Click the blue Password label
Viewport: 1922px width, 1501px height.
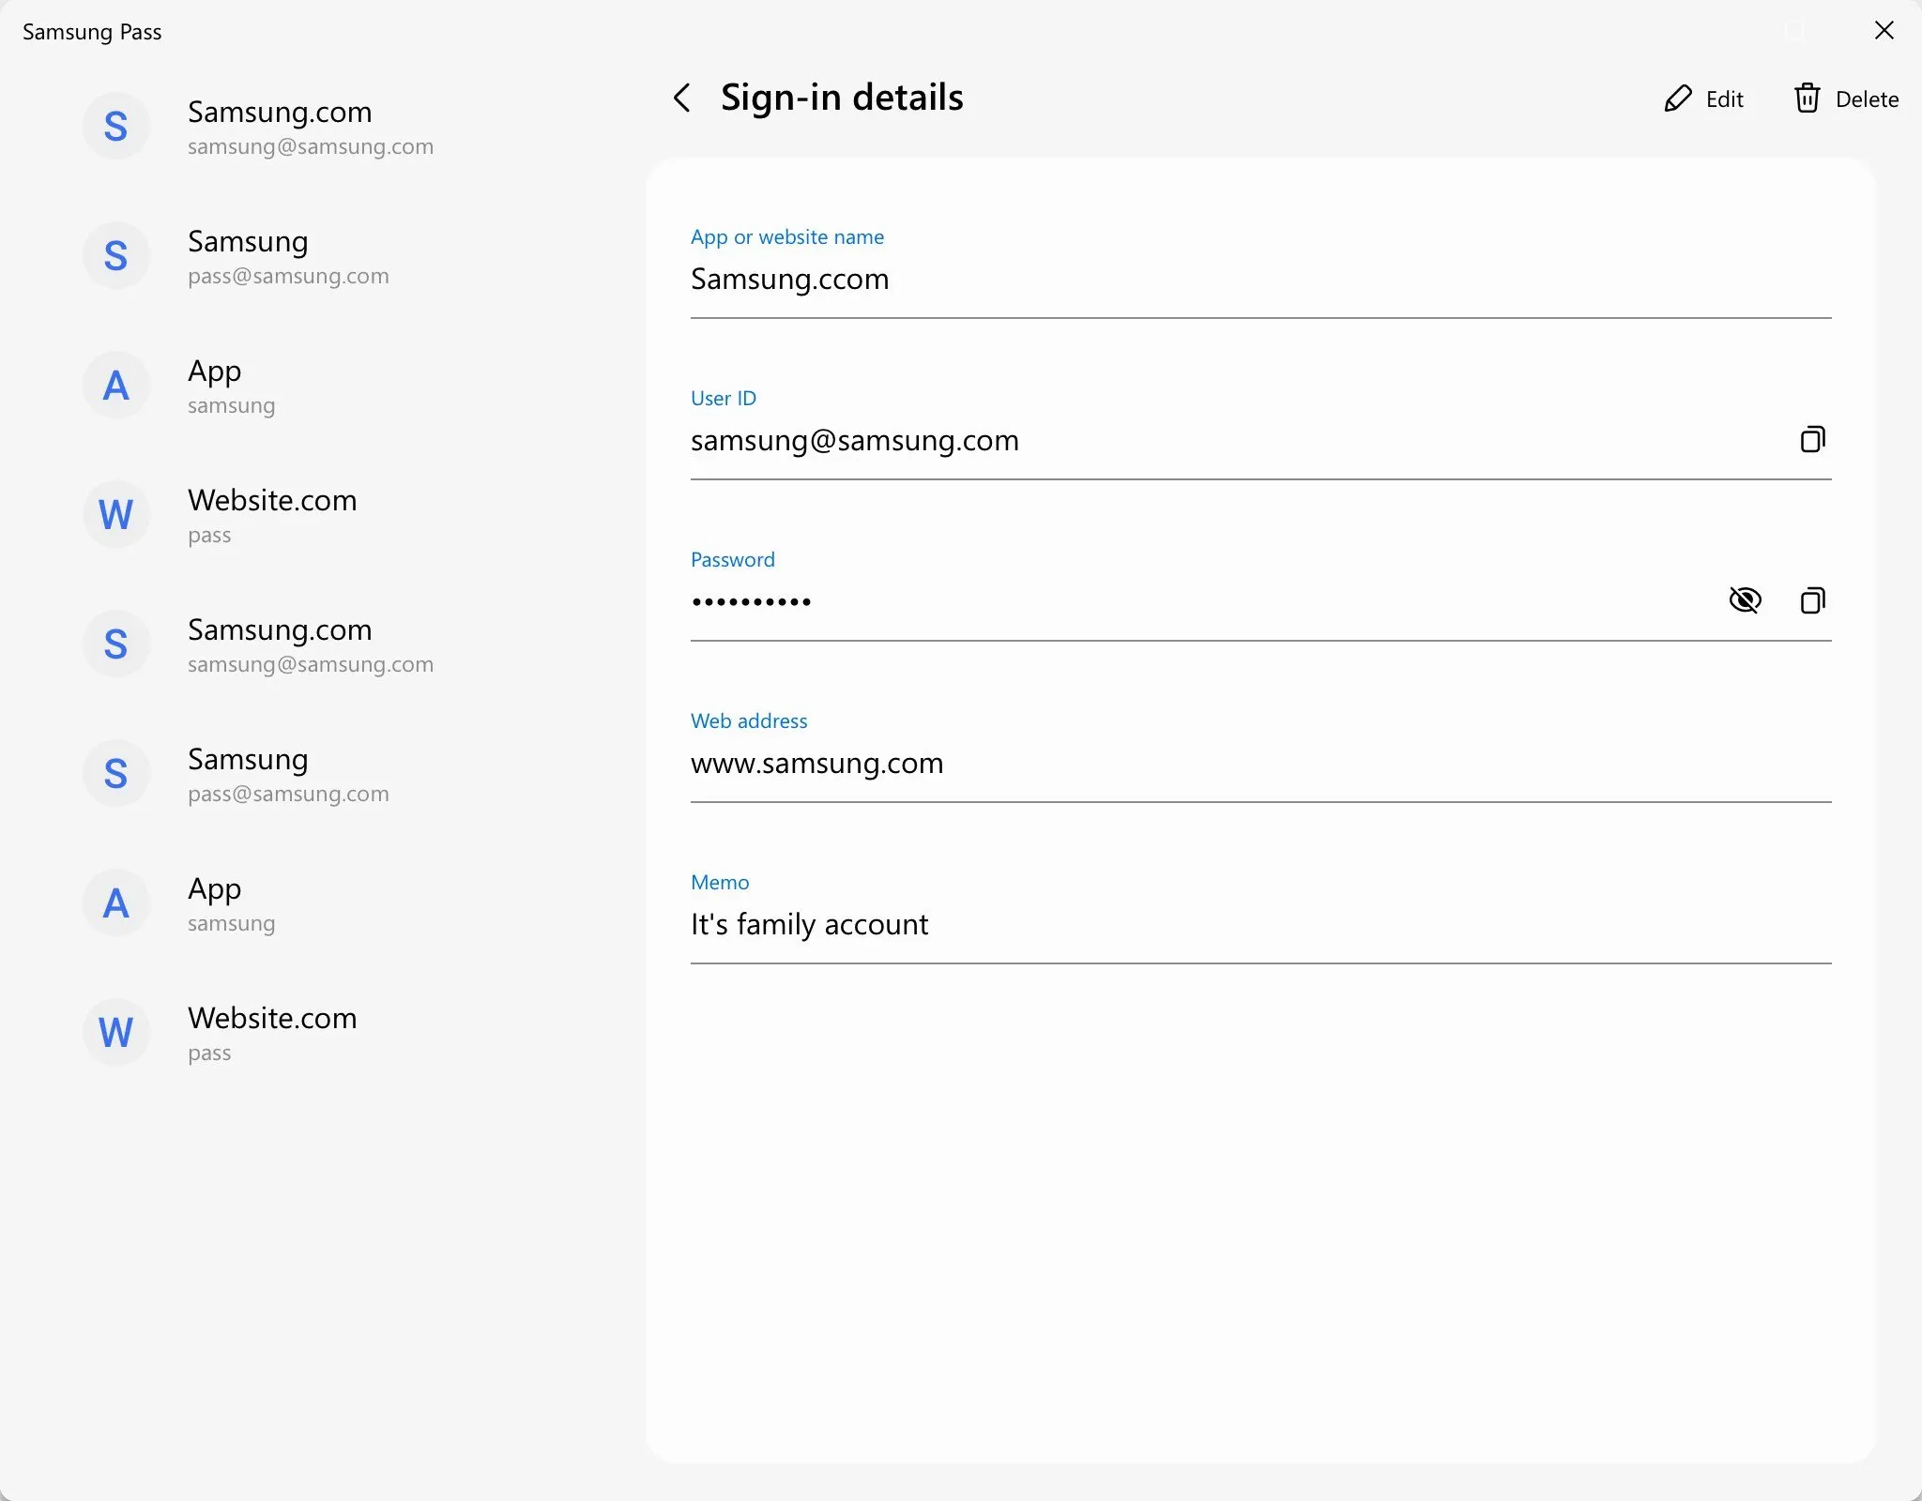(733, 560)
